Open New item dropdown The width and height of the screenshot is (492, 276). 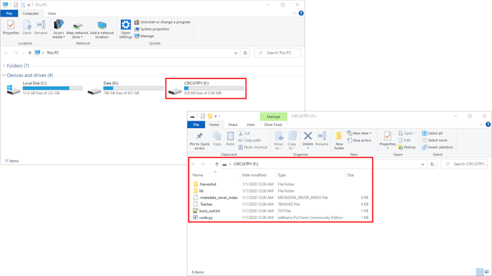pyautogui.click(x=359, y=133)
